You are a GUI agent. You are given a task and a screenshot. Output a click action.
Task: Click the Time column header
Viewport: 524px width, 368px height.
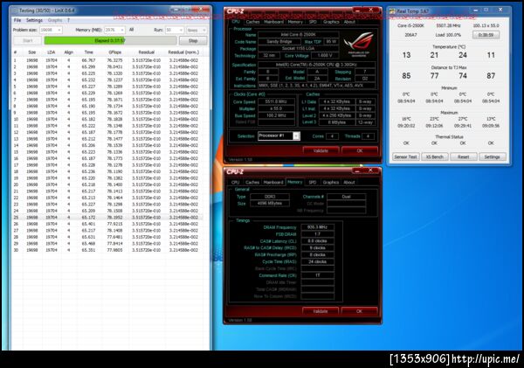point(88,52)
